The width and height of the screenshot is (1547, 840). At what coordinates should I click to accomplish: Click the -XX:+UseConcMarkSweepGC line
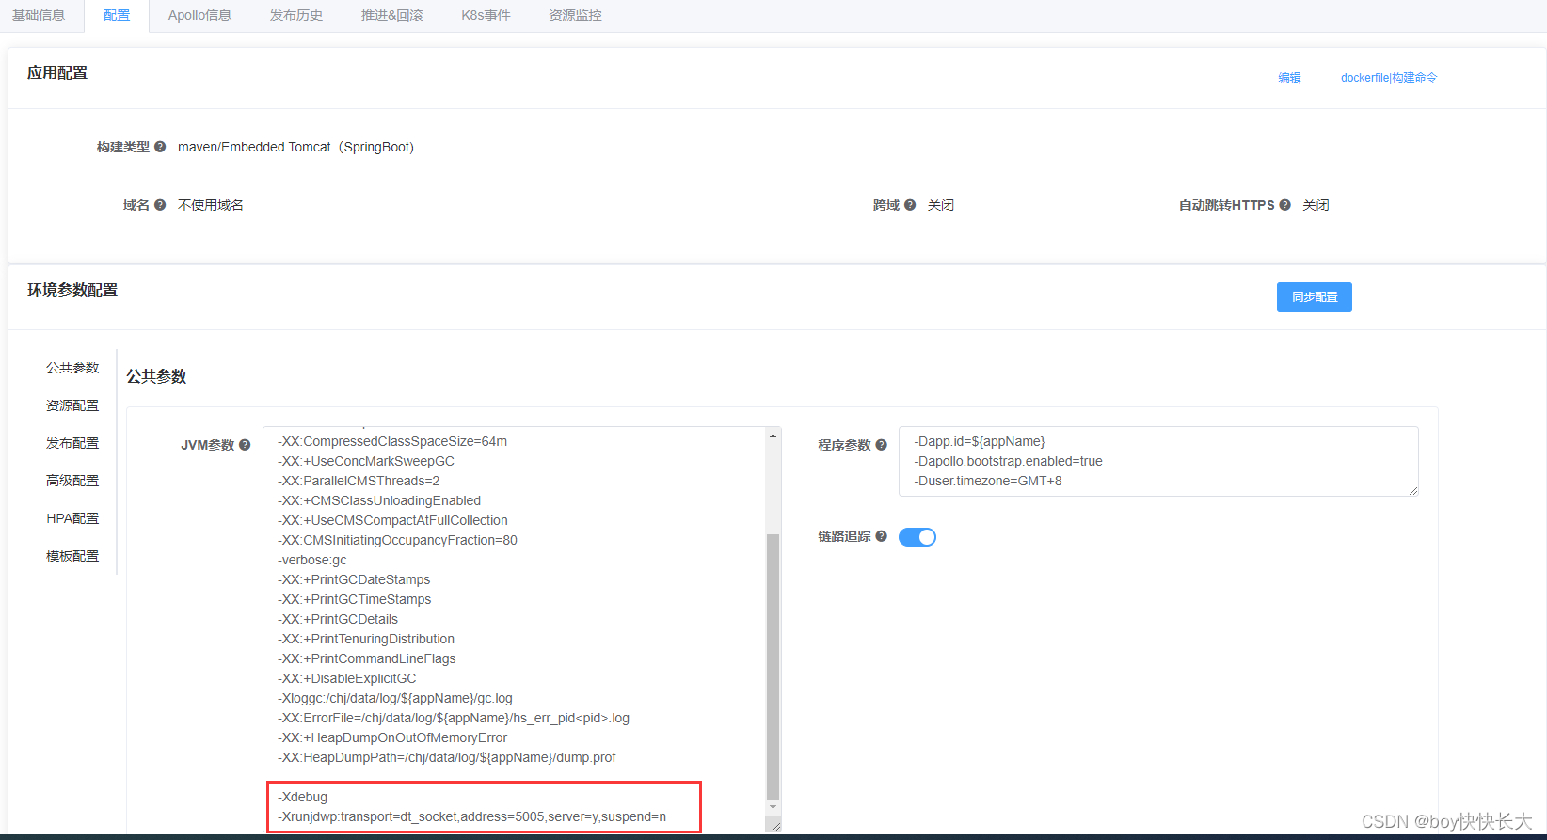coord(366,461)
